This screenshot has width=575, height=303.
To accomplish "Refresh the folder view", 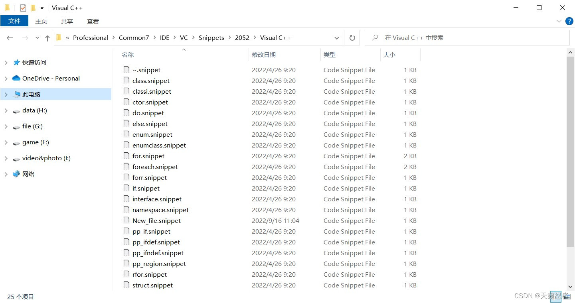I will point(352,37).
